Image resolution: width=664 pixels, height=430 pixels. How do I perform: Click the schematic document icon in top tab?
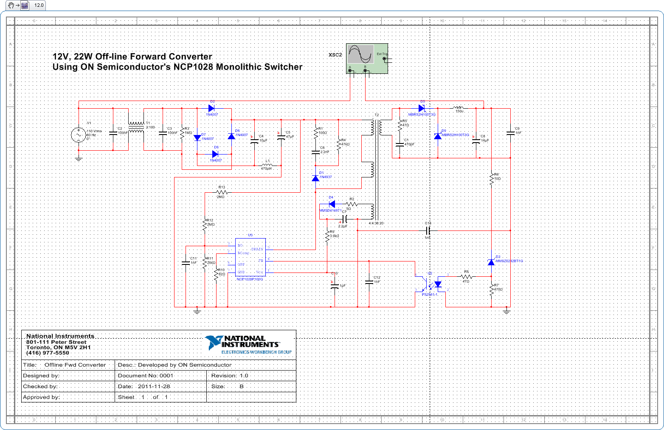click(x=25, y=6)
